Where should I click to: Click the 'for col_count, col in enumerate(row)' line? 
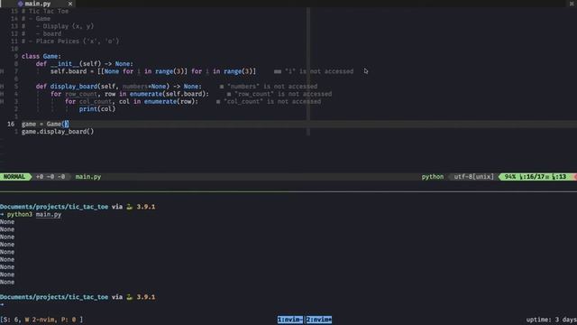coord(132,101)
